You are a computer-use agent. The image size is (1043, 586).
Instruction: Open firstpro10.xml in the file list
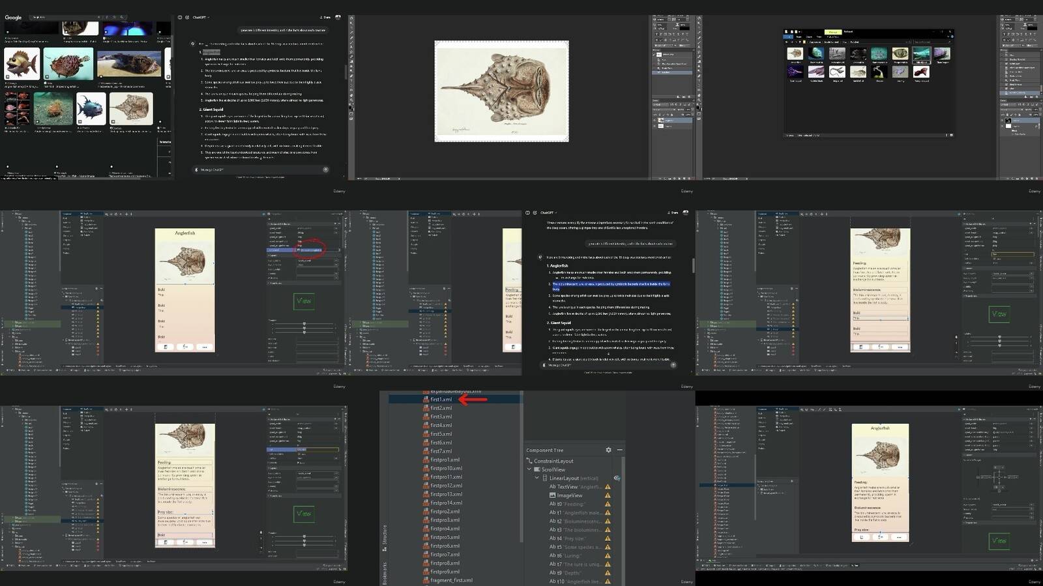(446, 469)
